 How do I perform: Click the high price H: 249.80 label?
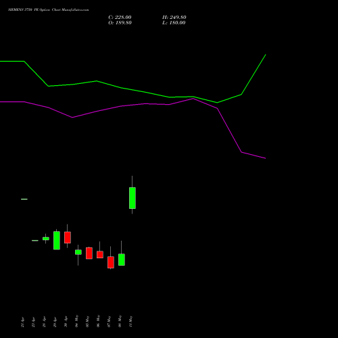174,18
